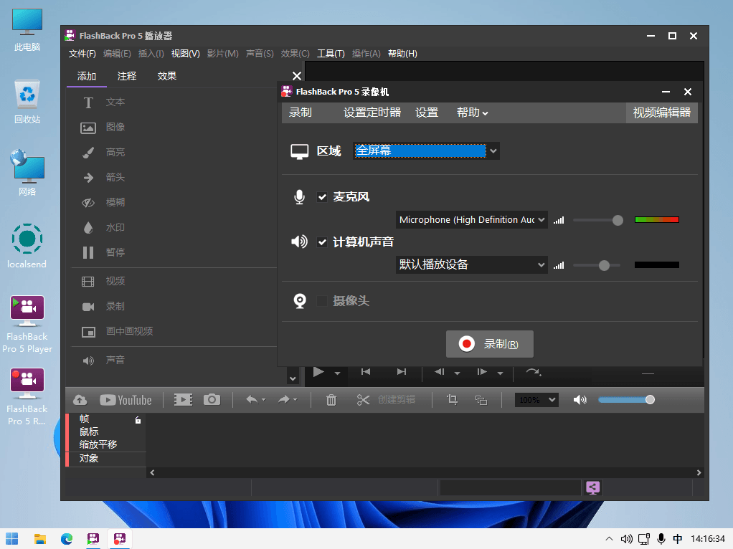Open the 100% zoom dropdown

[x=536, y=400]
